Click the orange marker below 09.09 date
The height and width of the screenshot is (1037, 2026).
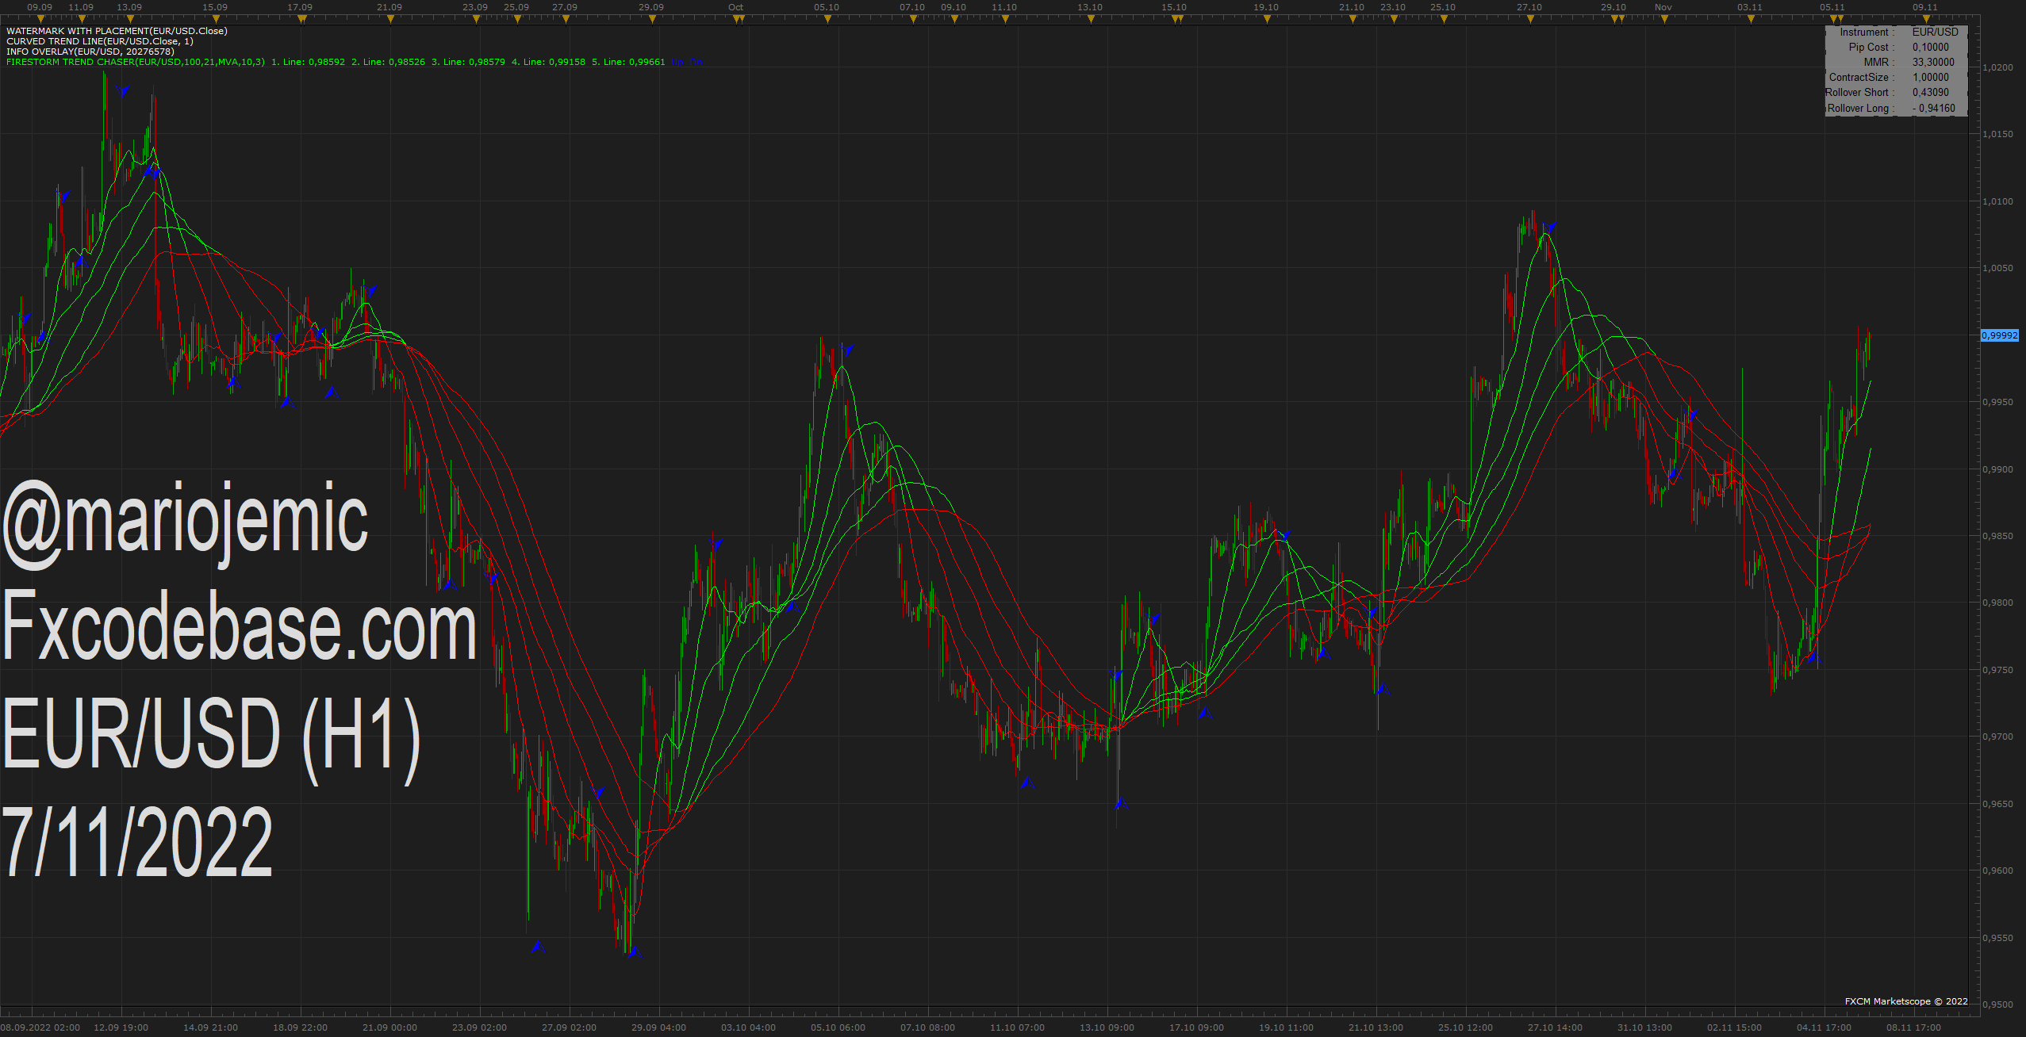(x=40, y=19)
